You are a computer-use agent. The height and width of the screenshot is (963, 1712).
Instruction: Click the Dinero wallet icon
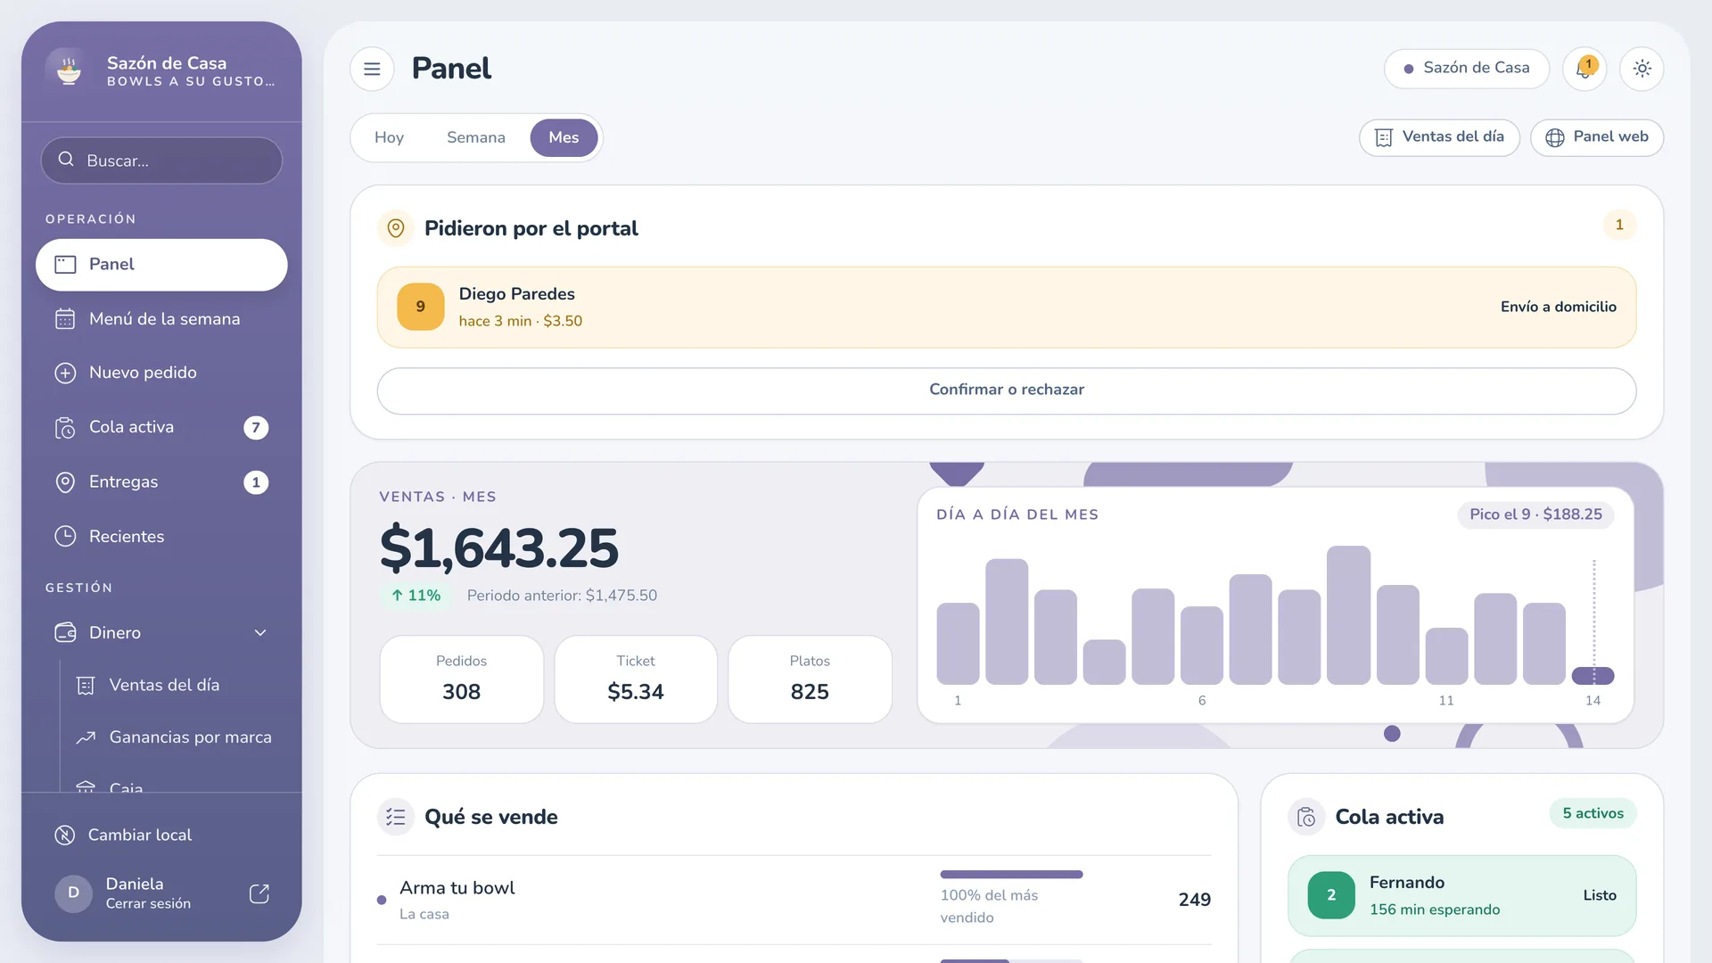[x=65, y=633]
